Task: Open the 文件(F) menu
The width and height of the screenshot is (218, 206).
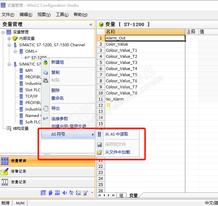Action: tap(8, 15)
